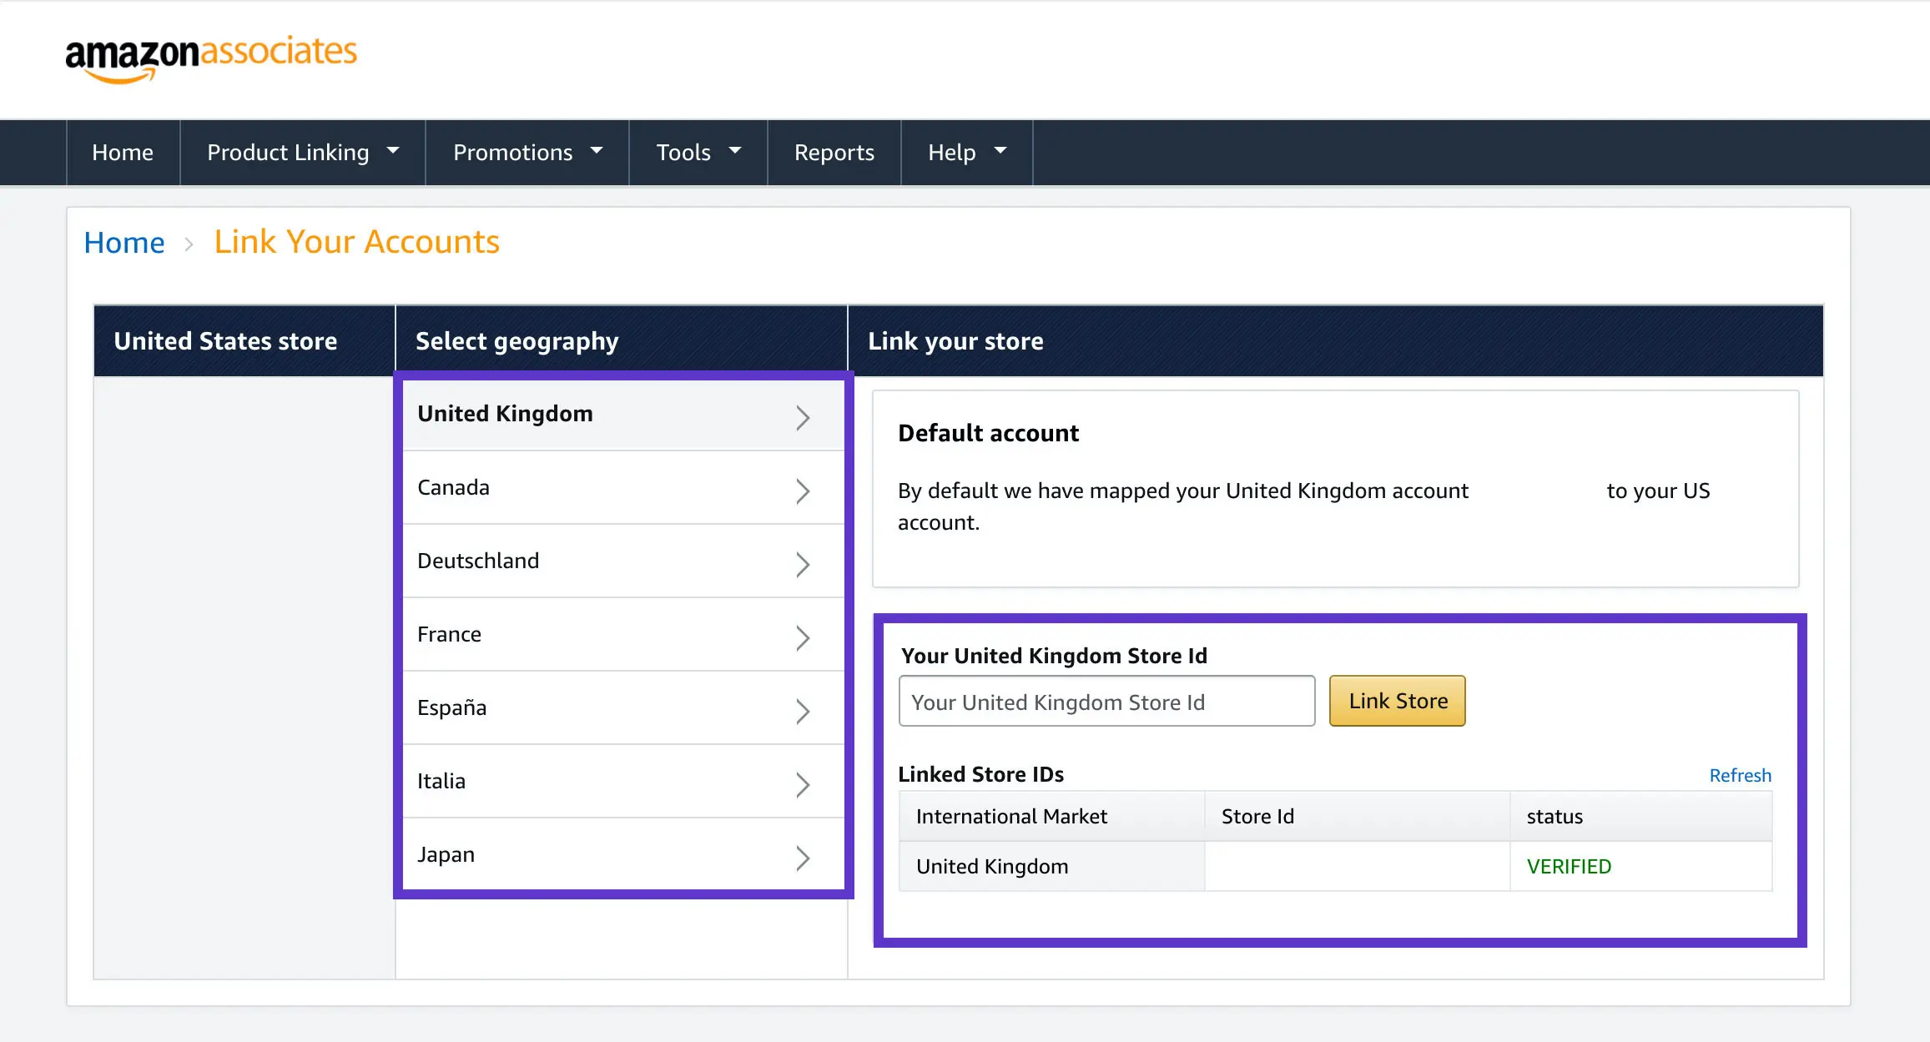Click the Deutschland row chevron
Image resolution: width=1930 pixels, height=1042 pixels.
(803, 565)
